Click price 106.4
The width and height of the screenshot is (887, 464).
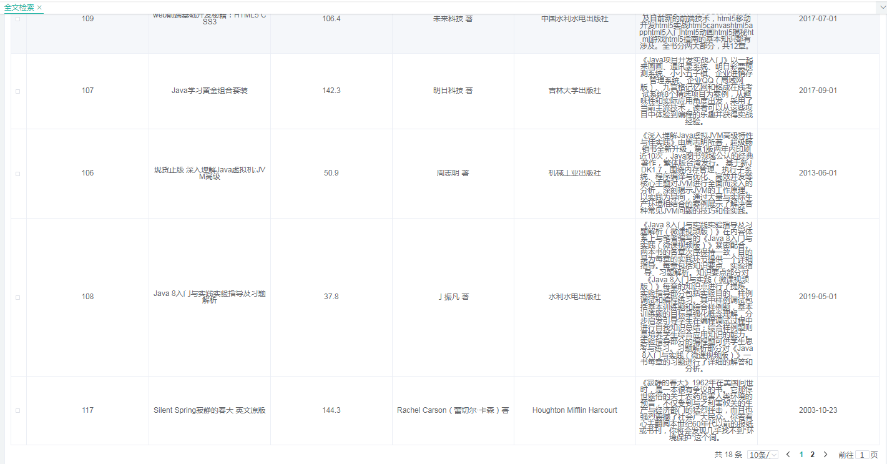[331, 19]
